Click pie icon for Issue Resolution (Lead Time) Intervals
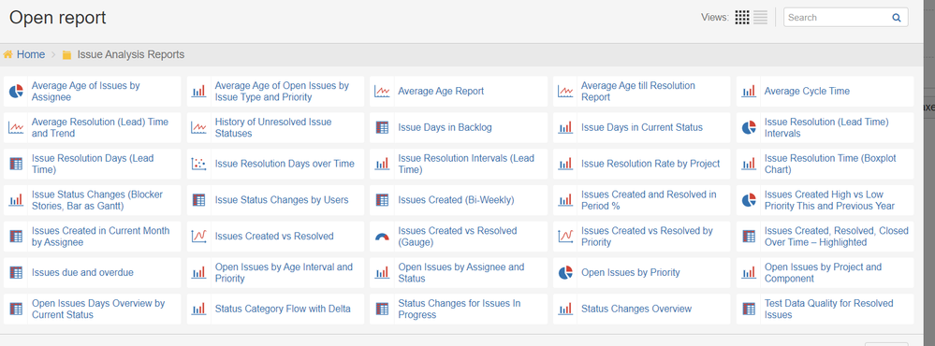 (749, 127)
